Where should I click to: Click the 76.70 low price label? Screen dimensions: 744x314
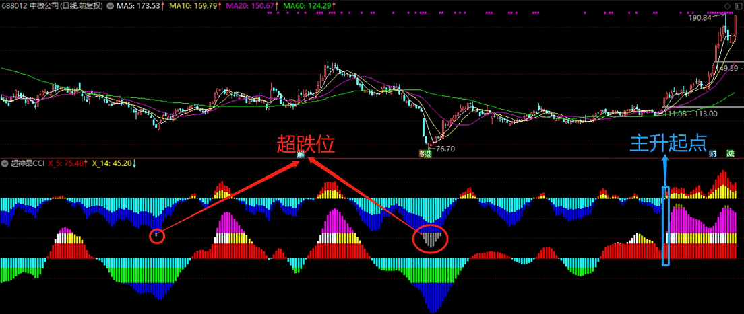445,149
